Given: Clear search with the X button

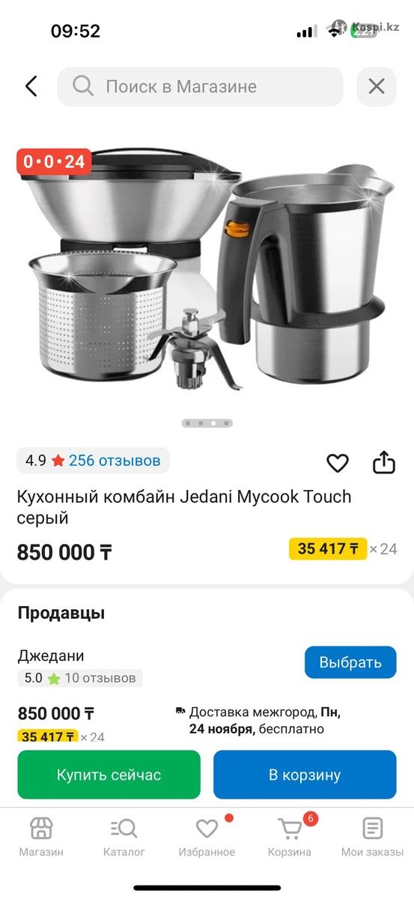Looking at the screenshot, I should pyautogui.click(x=377, y=86).
